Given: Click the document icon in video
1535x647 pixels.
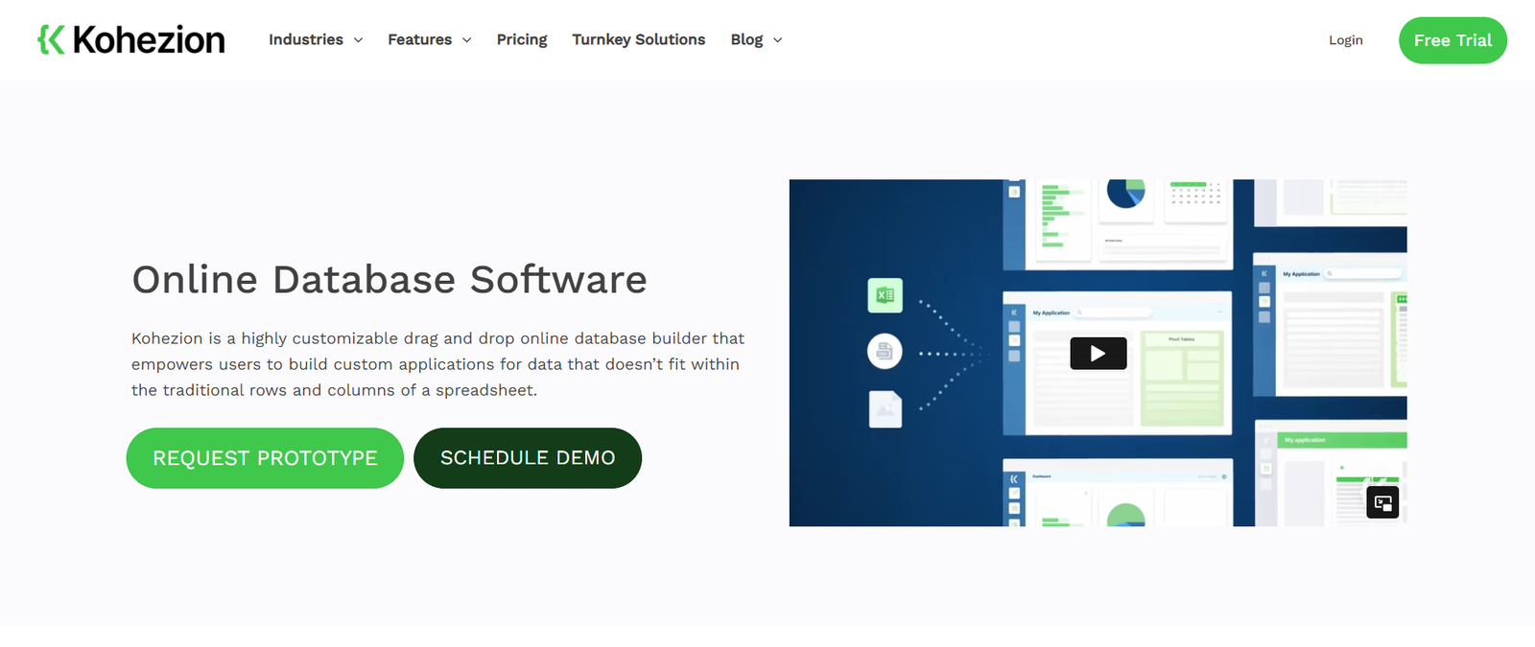Looking at the screenshot, I should point(885,352).
